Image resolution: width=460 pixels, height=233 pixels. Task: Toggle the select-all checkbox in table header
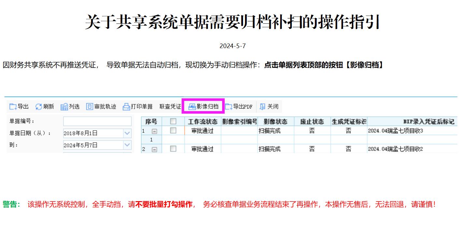(173, 121)
